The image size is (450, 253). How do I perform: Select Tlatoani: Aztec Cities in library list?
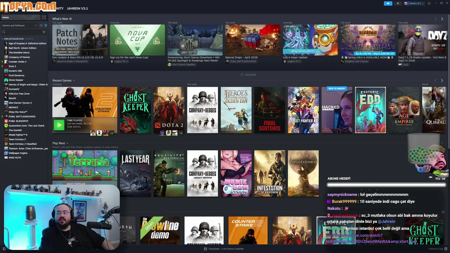point(28,148)
